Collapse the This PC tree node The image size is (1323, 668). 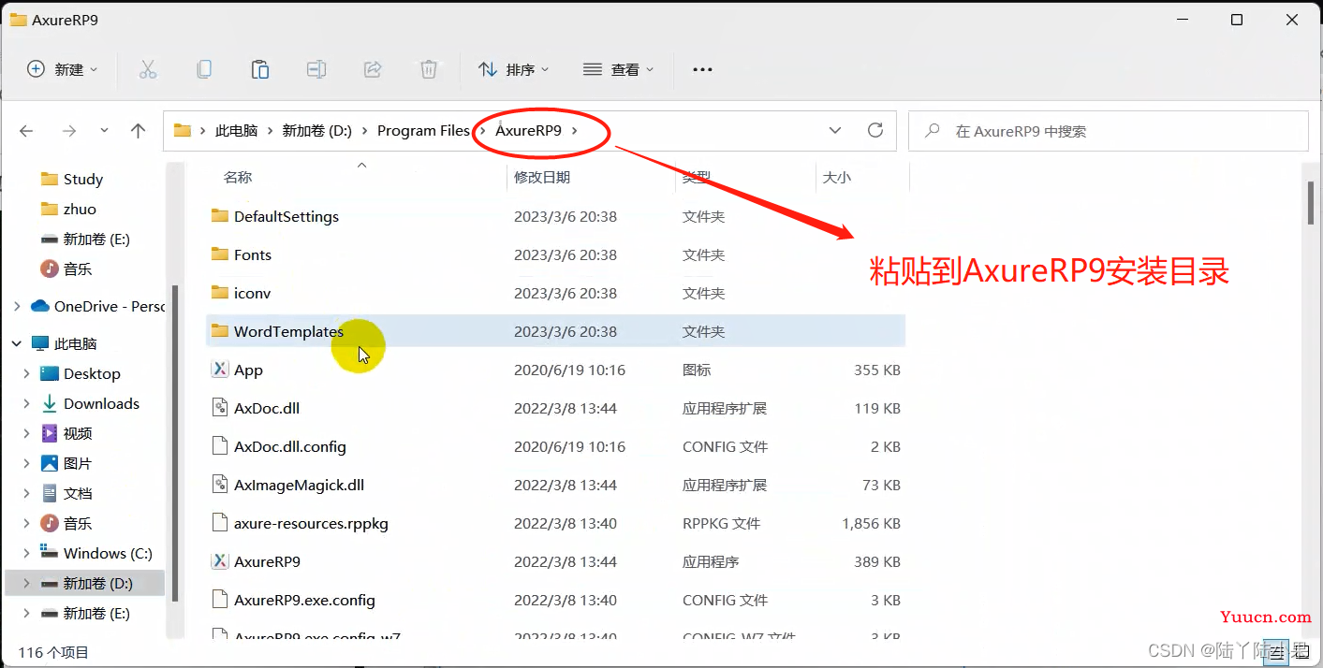coord(17,343)
